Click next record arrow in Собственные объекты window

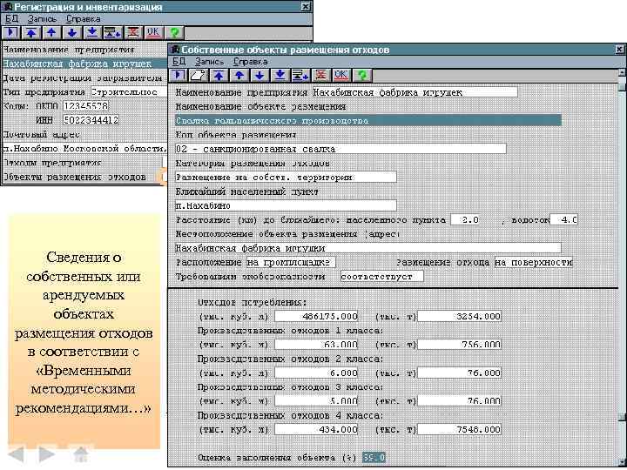260,75
